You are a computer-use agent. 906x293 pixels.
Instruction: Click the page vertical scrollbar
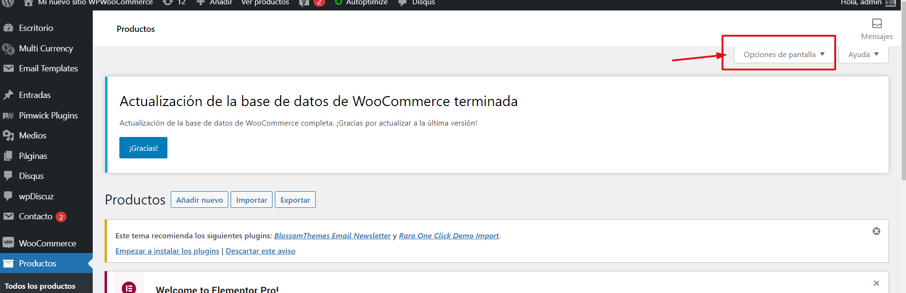click(904, 90)
